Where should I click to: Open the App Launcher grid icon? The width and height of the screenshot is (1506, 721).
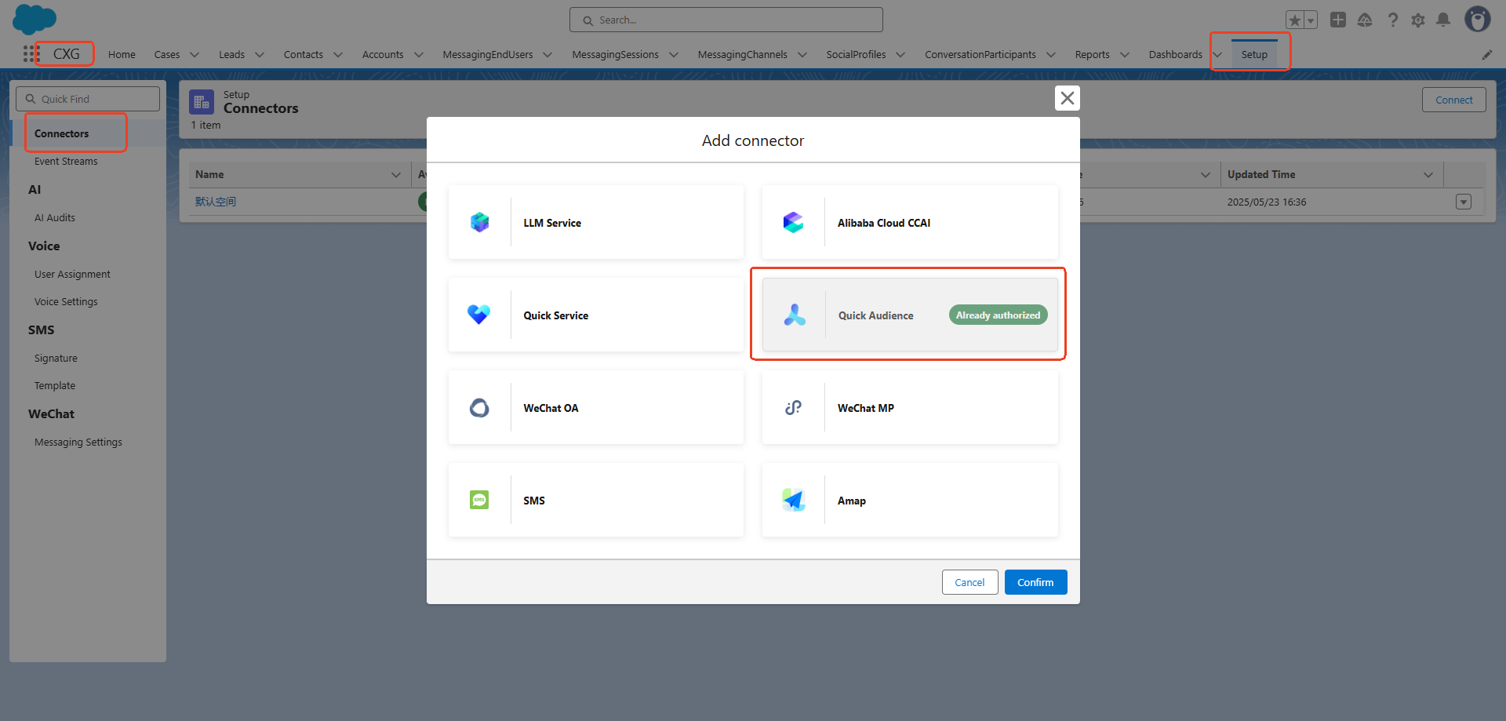pyautogui.click(x=31, y=53)
